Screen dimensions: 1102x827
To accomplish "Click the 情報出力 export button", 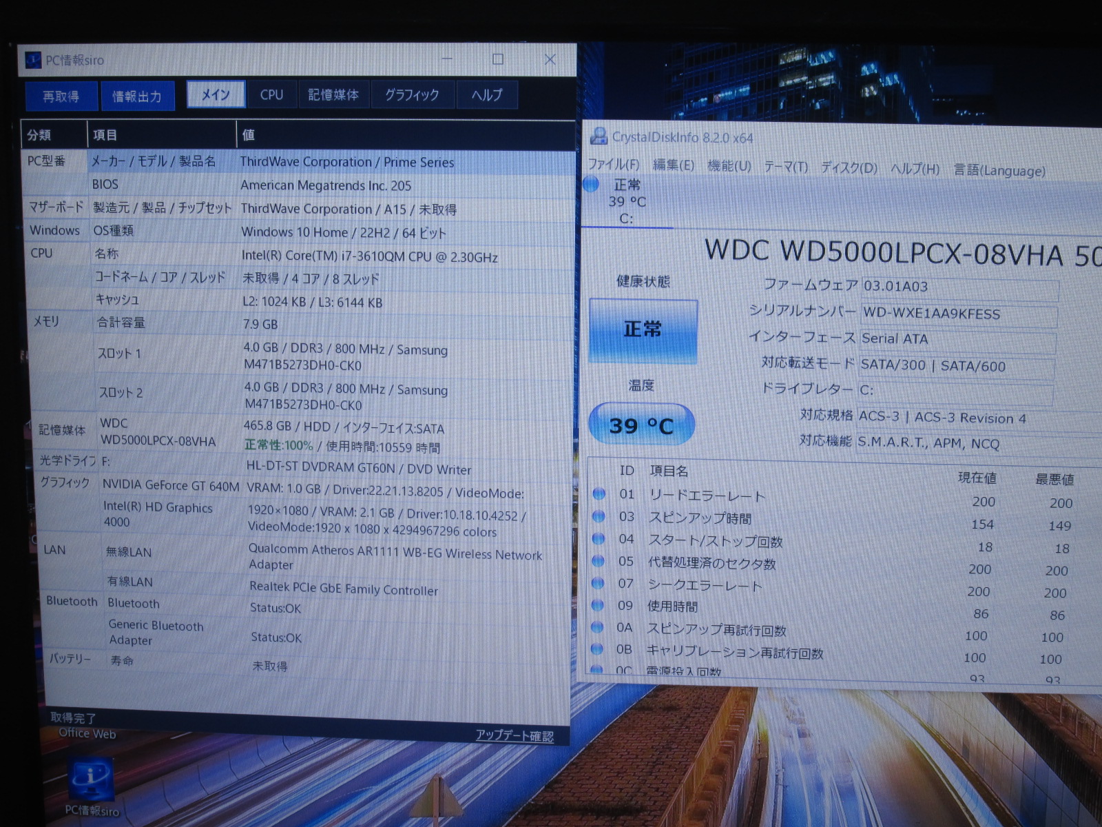I will point(137,96).
